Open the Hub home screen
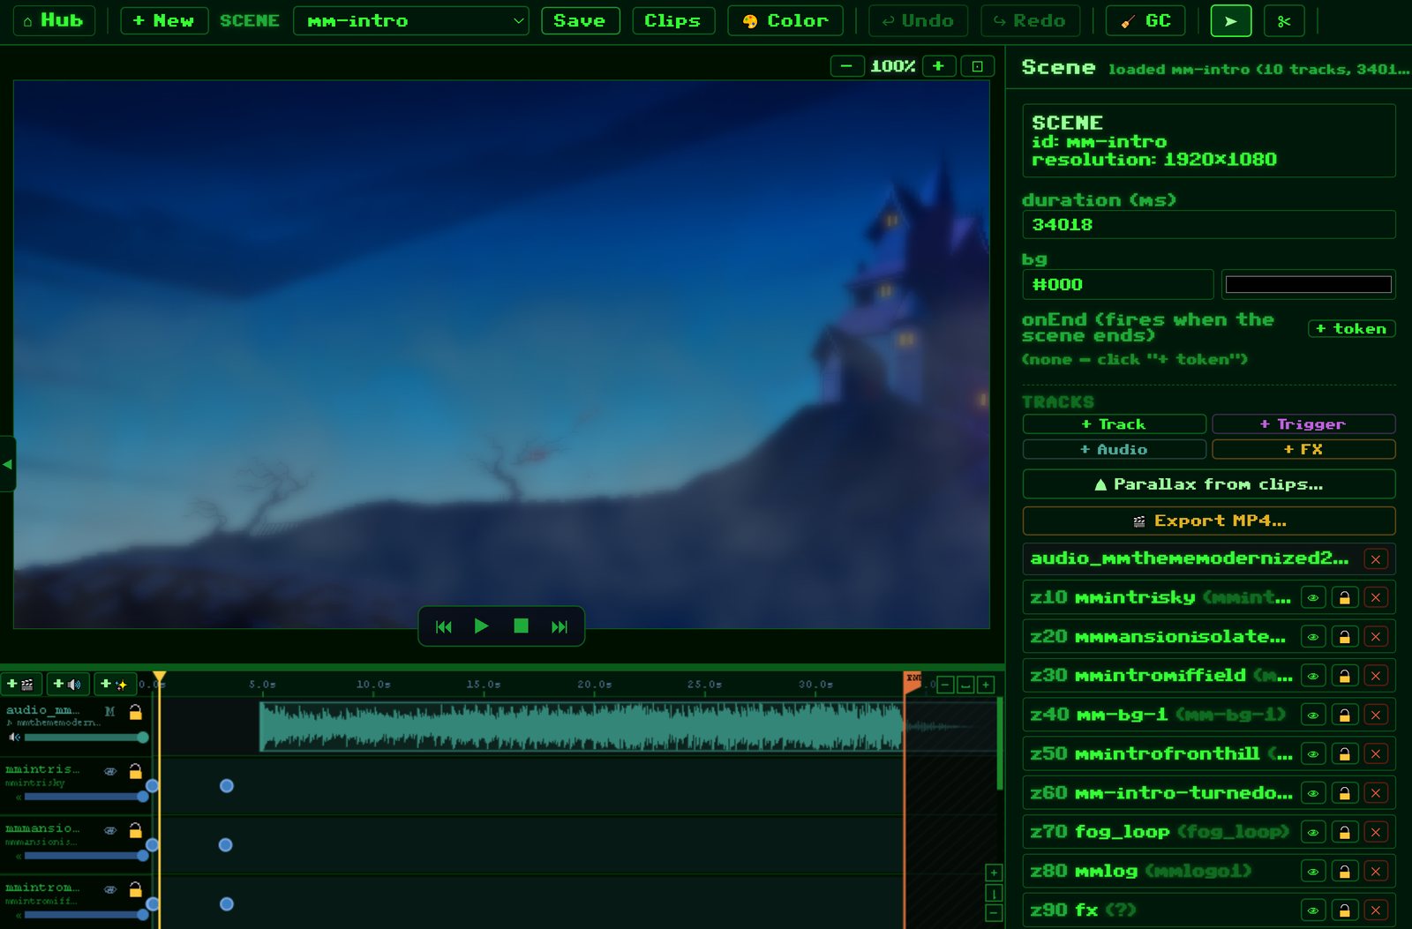 (53, 20)
